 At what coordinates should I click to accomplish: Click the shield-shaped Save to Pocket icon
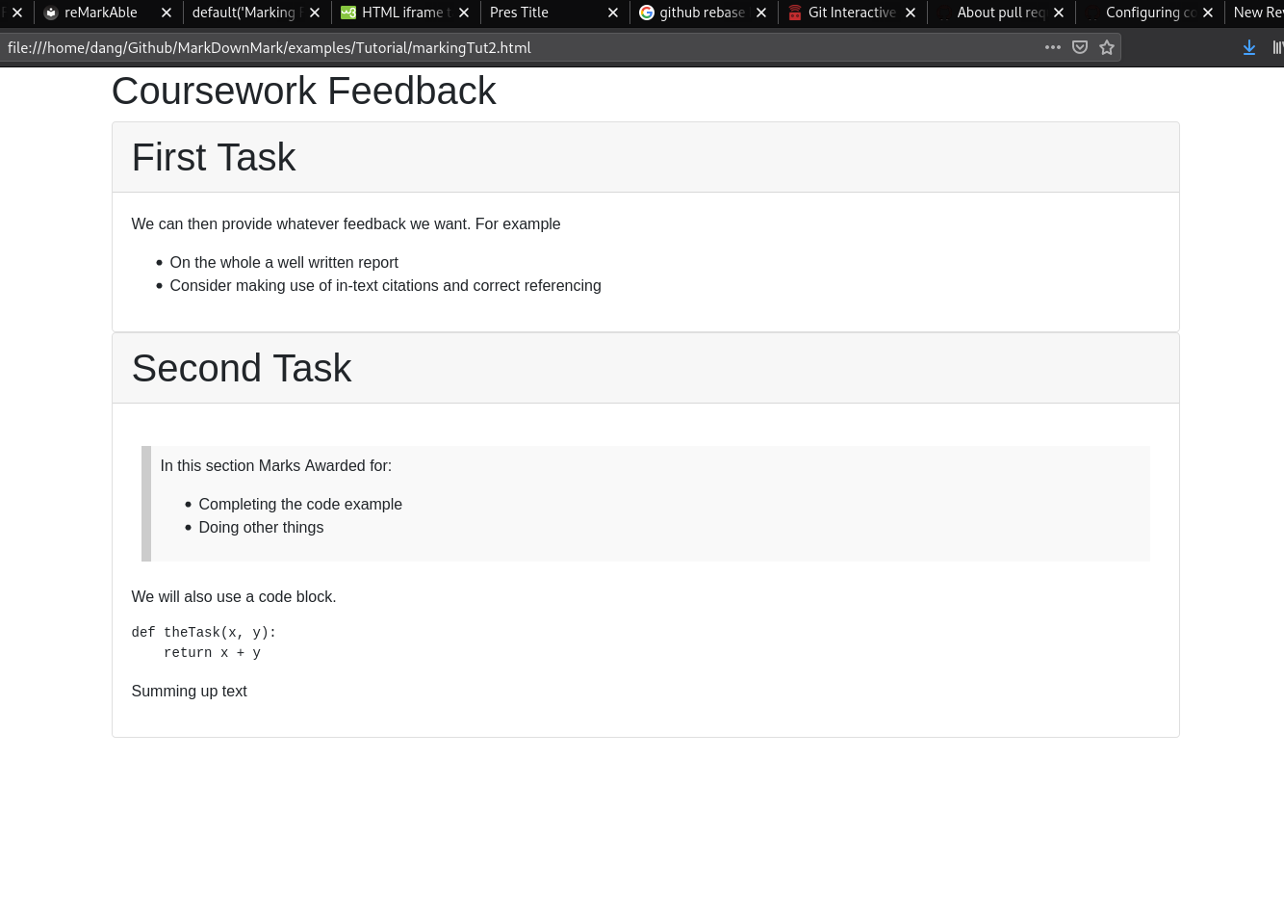click(1079, 47)
